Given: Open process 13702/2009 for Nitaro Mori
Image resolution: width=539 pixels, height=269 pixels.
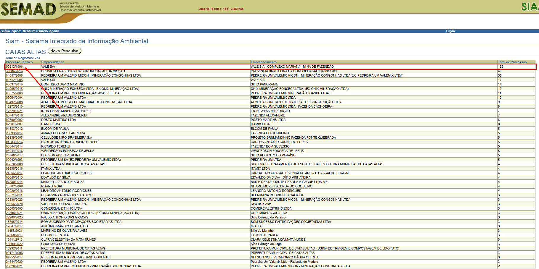Looking at the screenshot, I should (x=14, y=187).
